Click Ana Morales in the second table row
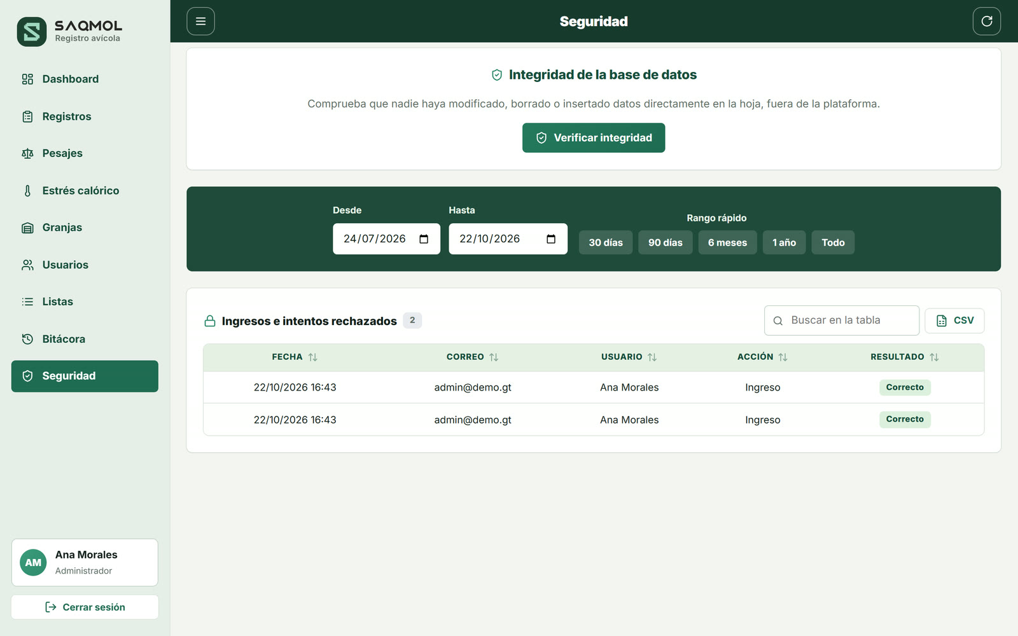 coord(629,420)
